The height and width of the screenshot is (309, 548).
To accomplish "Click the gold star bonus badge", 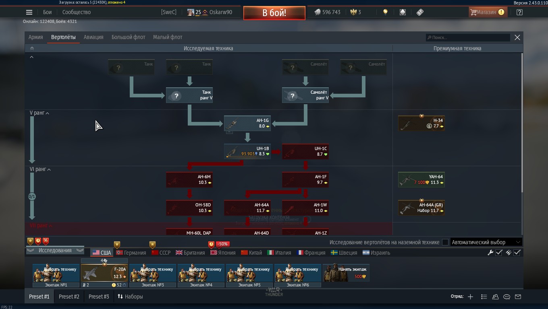I will (x=30, y=241).
